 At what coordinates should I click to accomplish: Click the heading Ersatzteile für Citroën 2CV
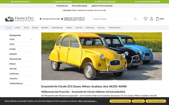click(x=84, y=86)
